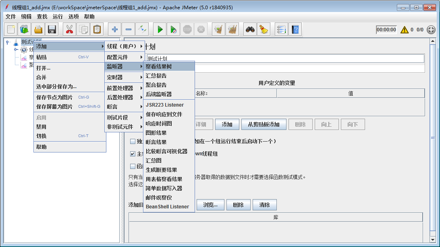Click the Help question mark icon
This screenshot has height=247, width=440.
point(295,29)
